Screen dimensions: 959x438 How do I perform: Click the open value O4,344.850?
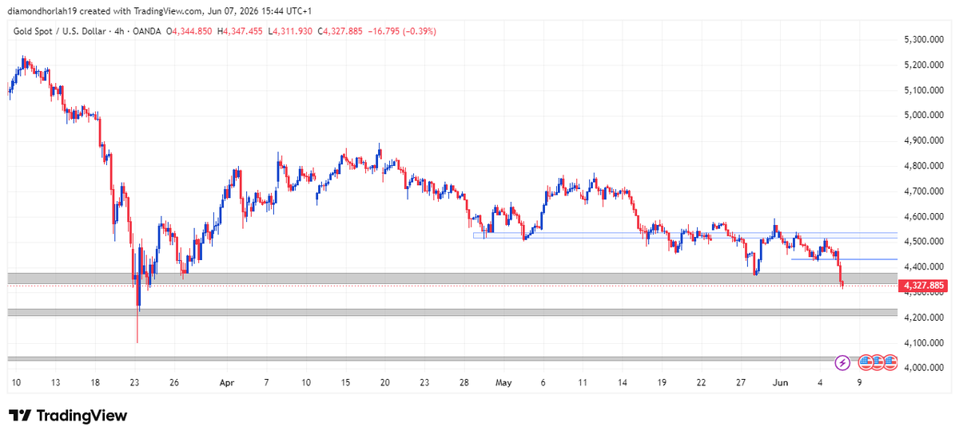pos(188,31)
